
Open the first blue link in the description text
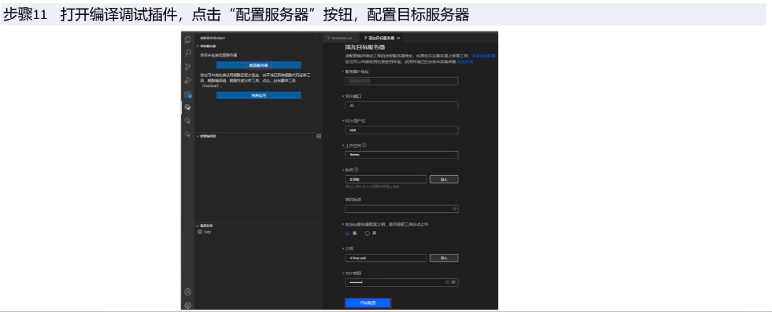point(484,56)
